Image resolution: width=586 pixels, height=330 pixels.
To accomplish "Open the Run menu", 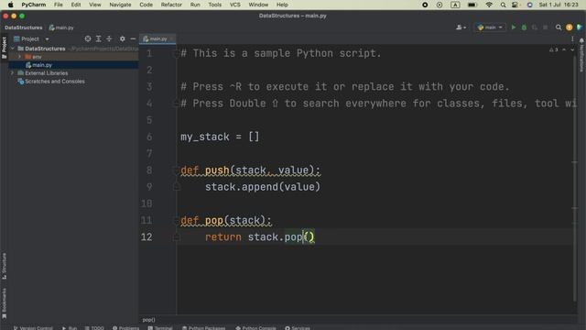I will pyautogui.click(x=195, y=5).
